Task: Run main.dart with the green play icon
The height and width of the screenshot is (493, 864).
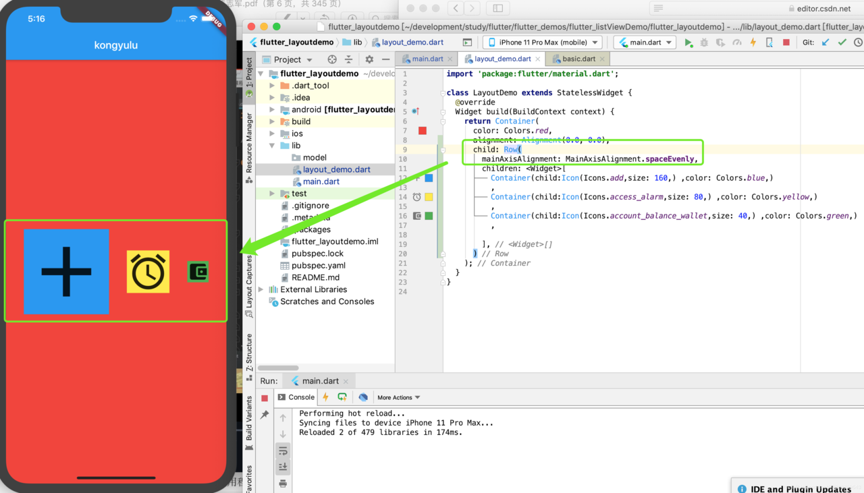Action: click(x=688, y=42)
